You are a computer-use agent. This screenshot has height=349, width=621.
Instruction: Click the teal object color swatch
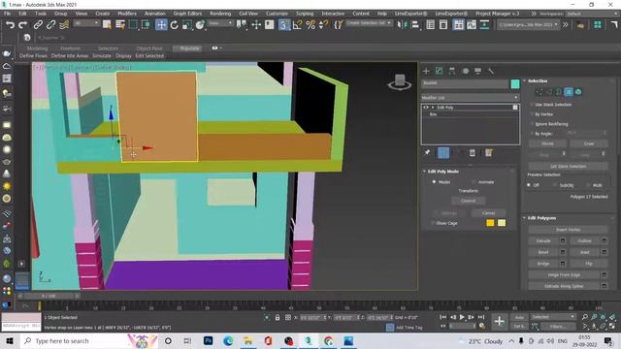click(515, 83)
